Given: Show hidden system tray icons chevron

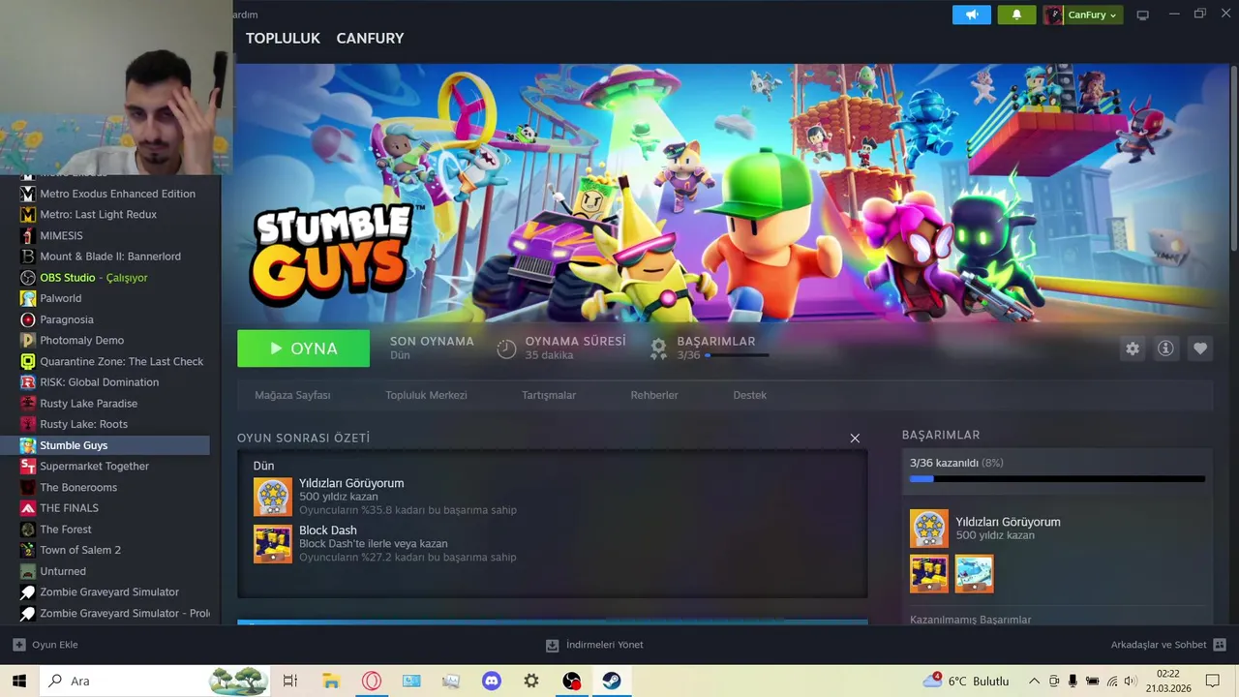Looking at the screenshot, I should pos(1034,681).
